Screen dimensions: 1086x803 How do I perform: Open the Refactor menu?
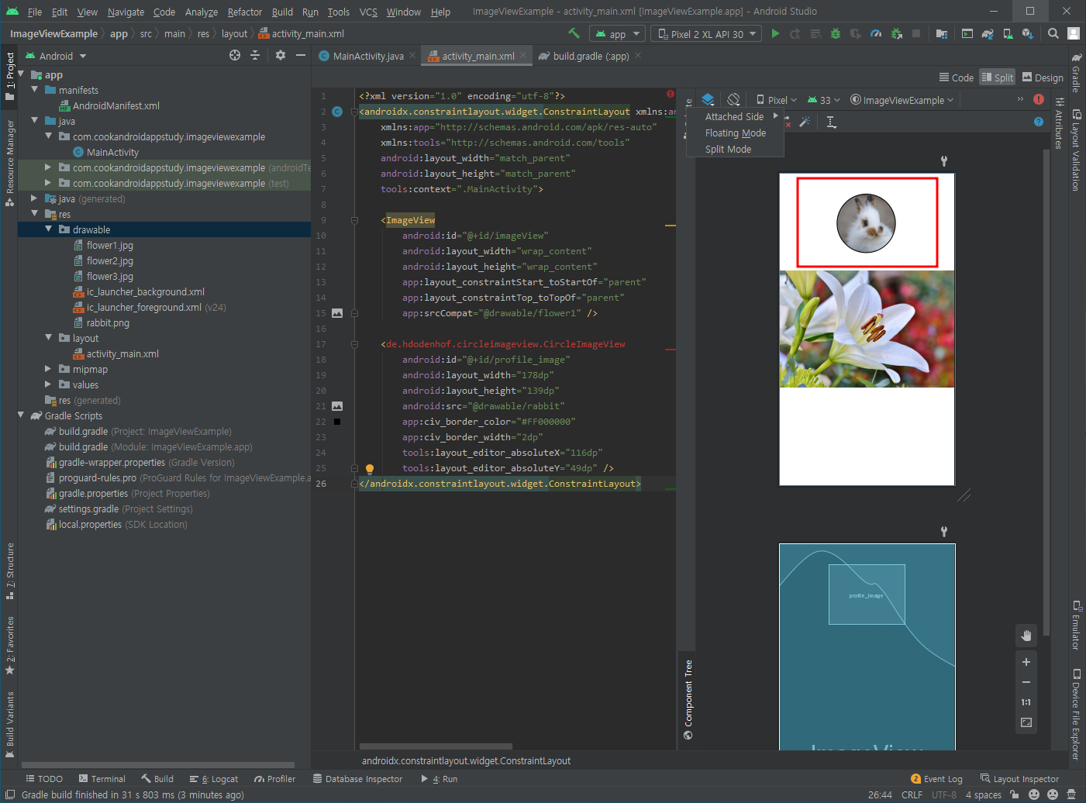click(x=245, y=12)
